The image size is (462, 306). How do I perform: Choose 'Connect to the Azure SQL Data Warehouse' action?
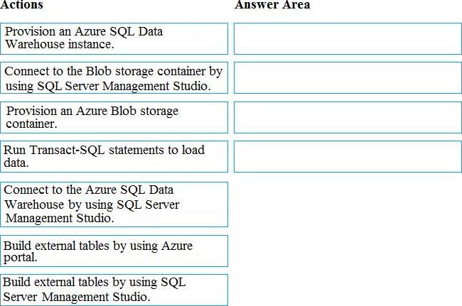114,204
